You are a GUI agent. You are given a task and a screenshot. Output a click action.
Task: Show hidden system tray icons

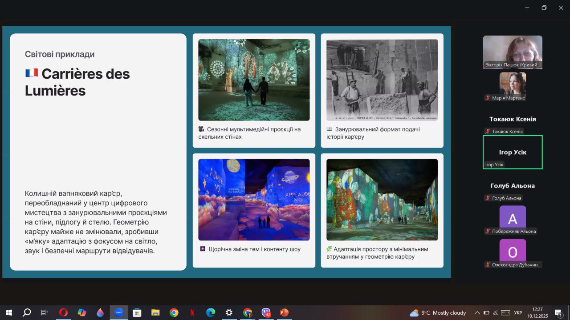pyautogui.click(x=477, y=312)
